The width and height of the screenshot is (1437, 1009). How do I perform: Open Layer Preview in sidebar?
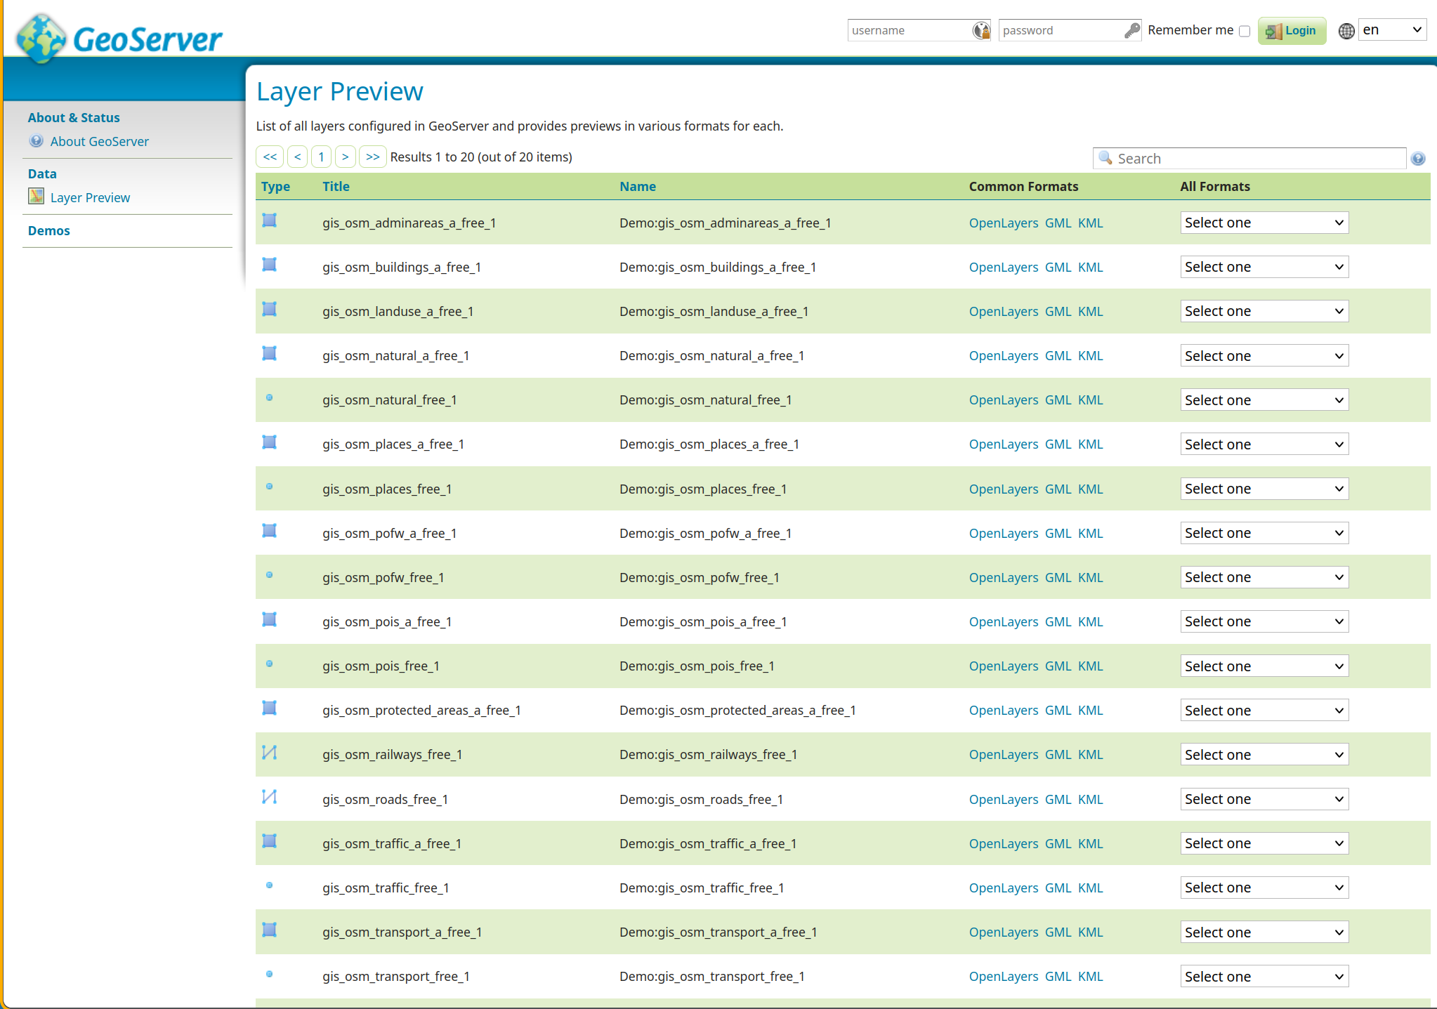(90, 197)
